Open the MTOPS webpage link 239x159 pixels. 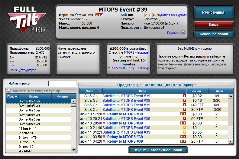click(x=136, y=52)
